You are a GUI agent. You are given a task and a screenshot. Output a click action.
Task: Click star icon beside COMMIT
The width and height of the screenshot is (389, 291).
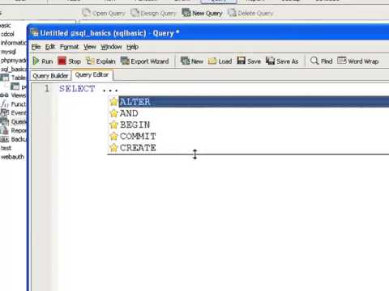pyautogui.click(x=113, y=137)
